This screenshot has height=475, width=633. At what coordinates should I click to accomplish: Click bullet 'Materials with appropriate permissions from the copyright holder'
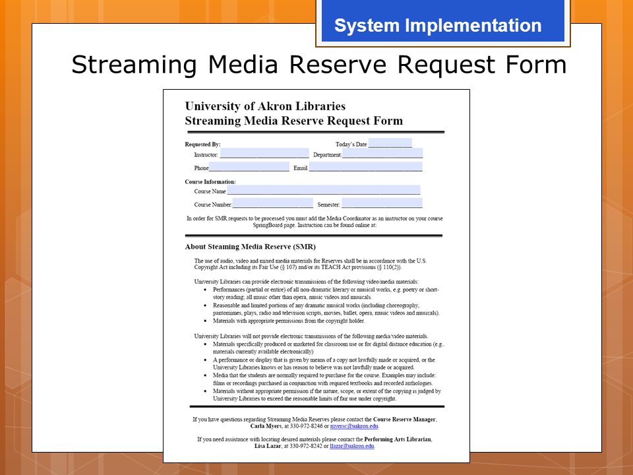[289, 321]
